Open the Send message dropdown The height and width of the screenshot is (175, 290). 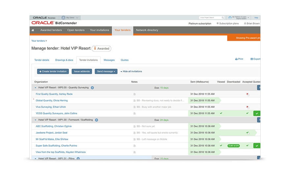(x=106, y=72)
